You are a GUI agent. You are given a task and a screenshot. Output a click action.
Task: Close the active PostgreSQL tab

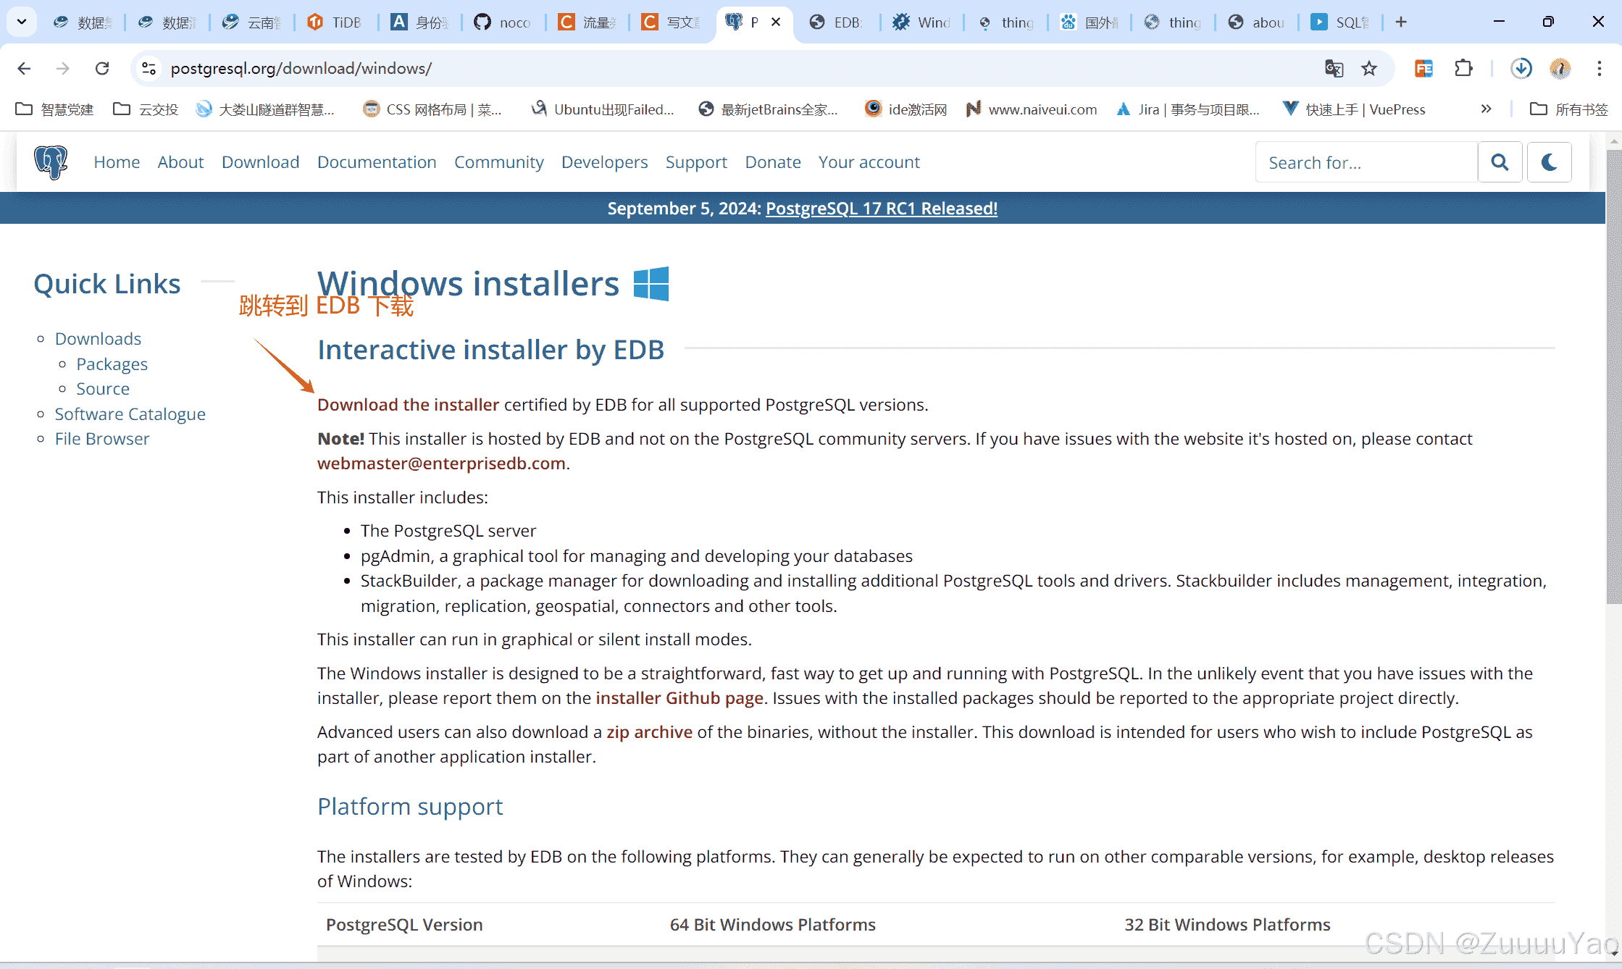coord(776,22)
